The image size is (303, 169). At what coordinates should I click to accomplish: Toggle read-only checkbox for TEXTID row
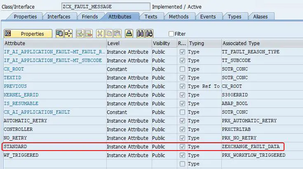(x=182, y=78)
